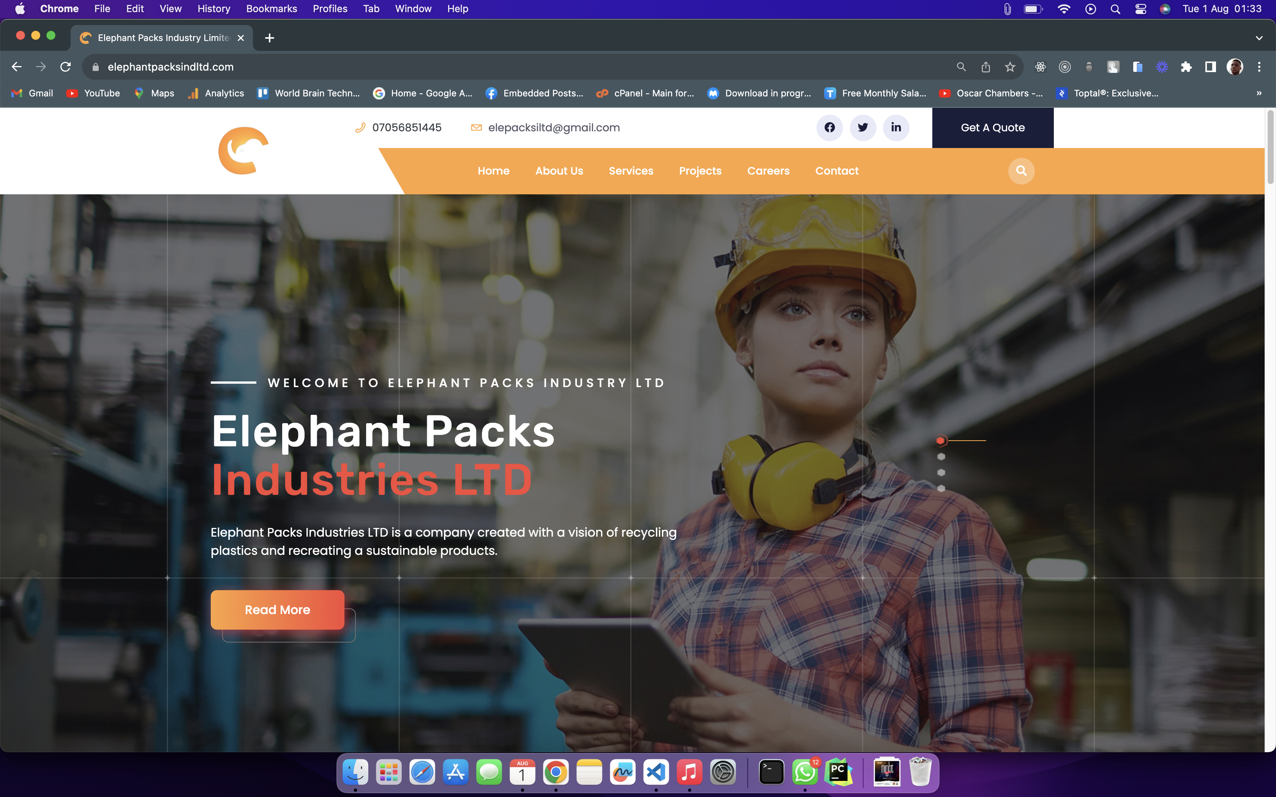Select the third slider dot
This screenshot has width=1276, height=797.
941,473
